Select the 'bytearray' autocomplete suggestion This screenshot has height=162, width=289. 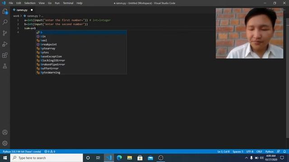coord(81,49)
